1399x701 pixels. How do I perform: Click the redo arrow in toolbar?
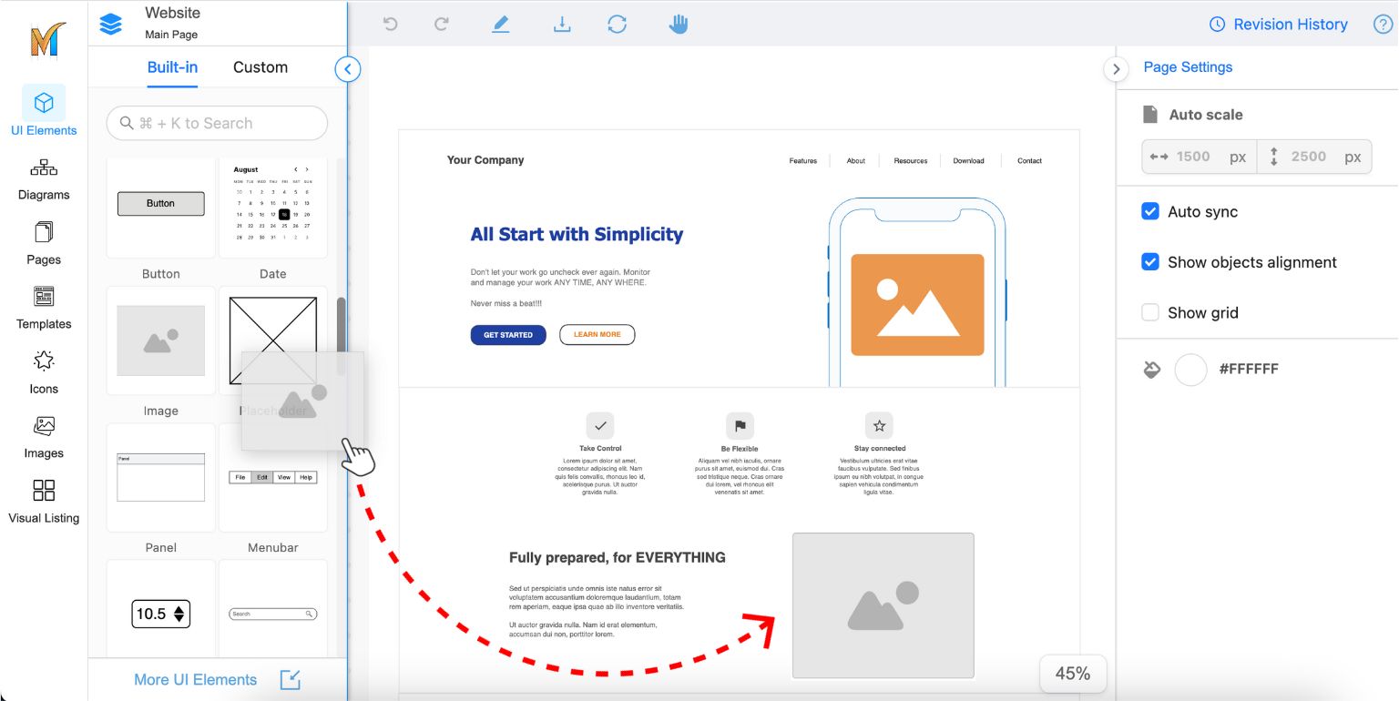442,25
